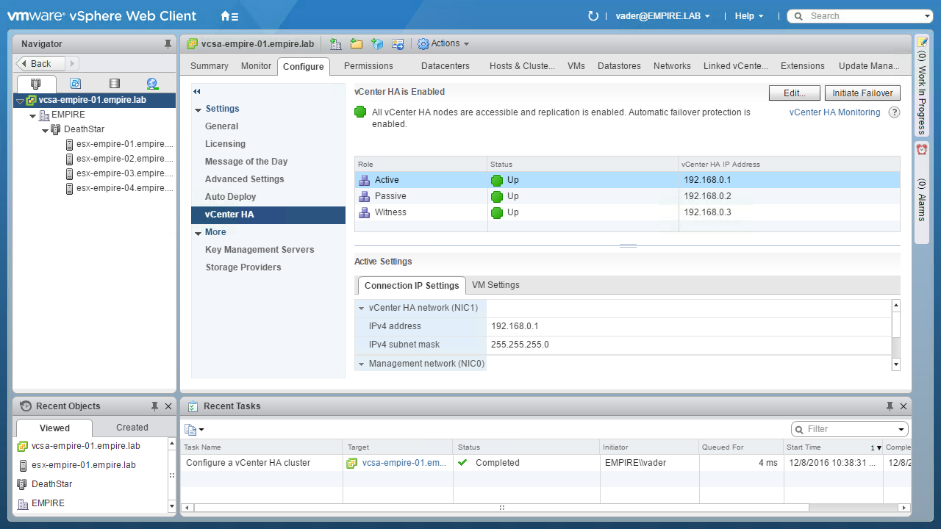
Task: Open Licensing settings
Action: 225,144
